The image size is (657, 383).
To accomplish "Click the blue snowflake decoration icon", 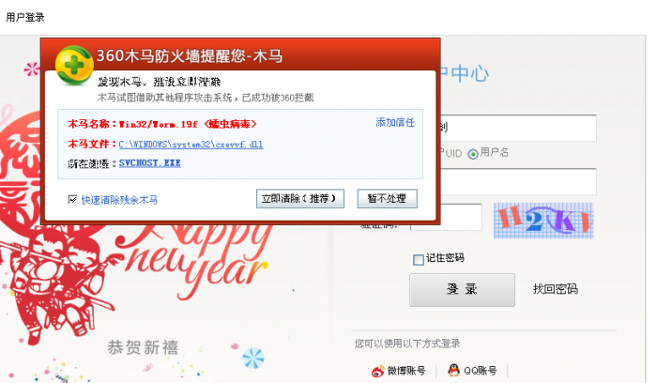I will pos(253,359).
